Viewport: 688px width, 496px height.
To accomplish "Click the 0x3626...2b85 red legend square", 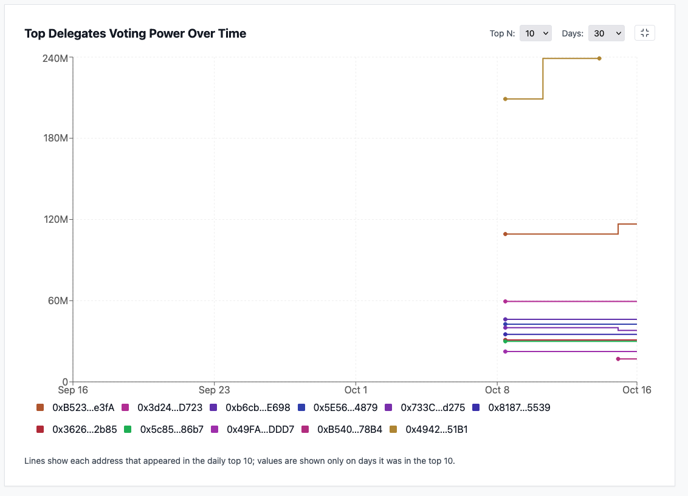I will point(40,429).
